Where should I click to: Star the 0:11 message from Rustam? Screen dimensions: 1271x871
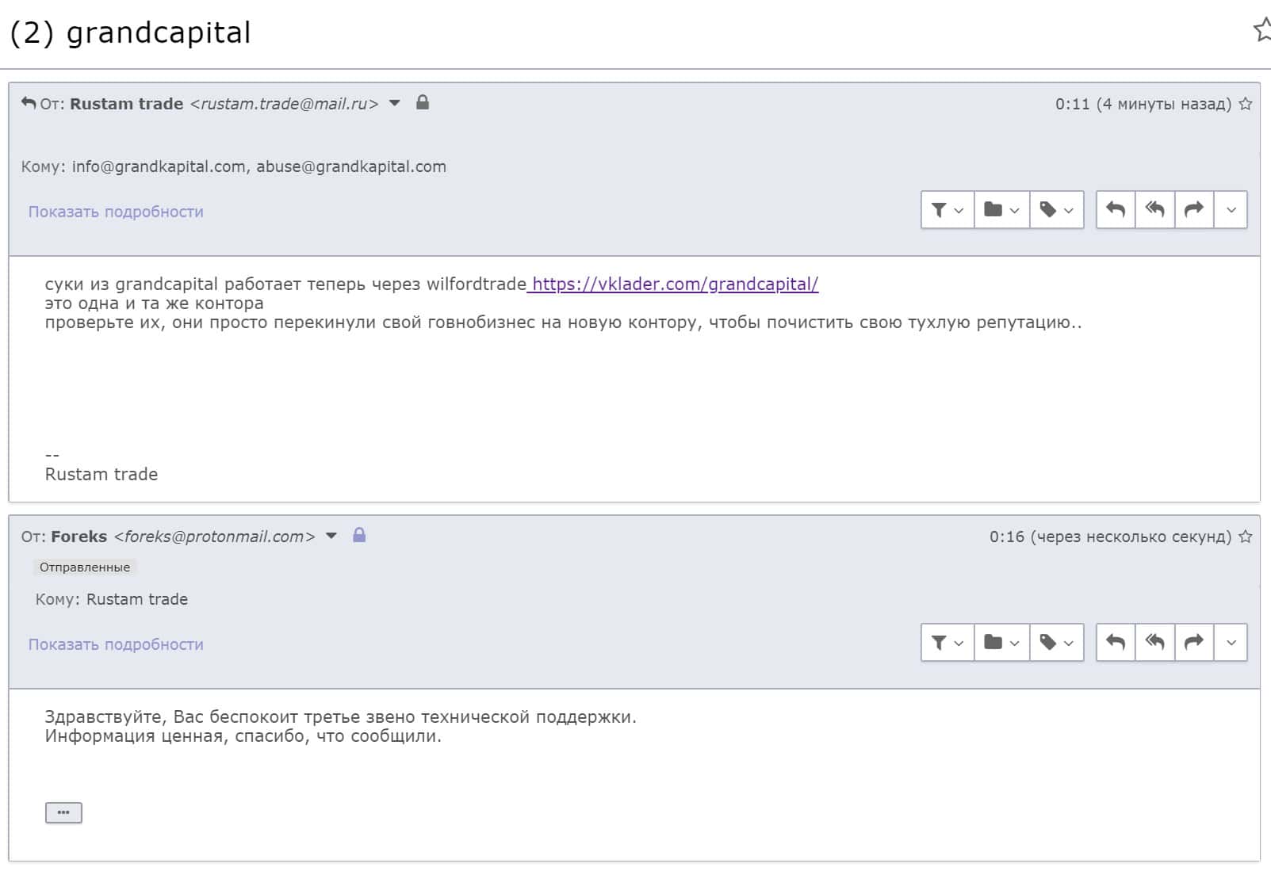[1246, 104]
